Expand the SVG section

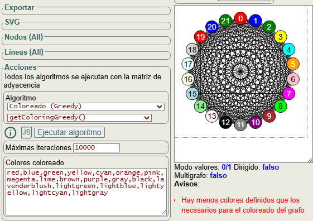point(12,22)
